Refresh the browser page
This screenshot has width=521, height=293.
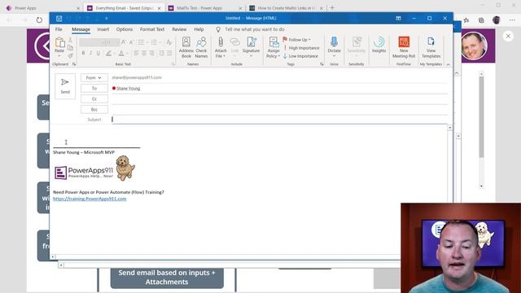39,20
